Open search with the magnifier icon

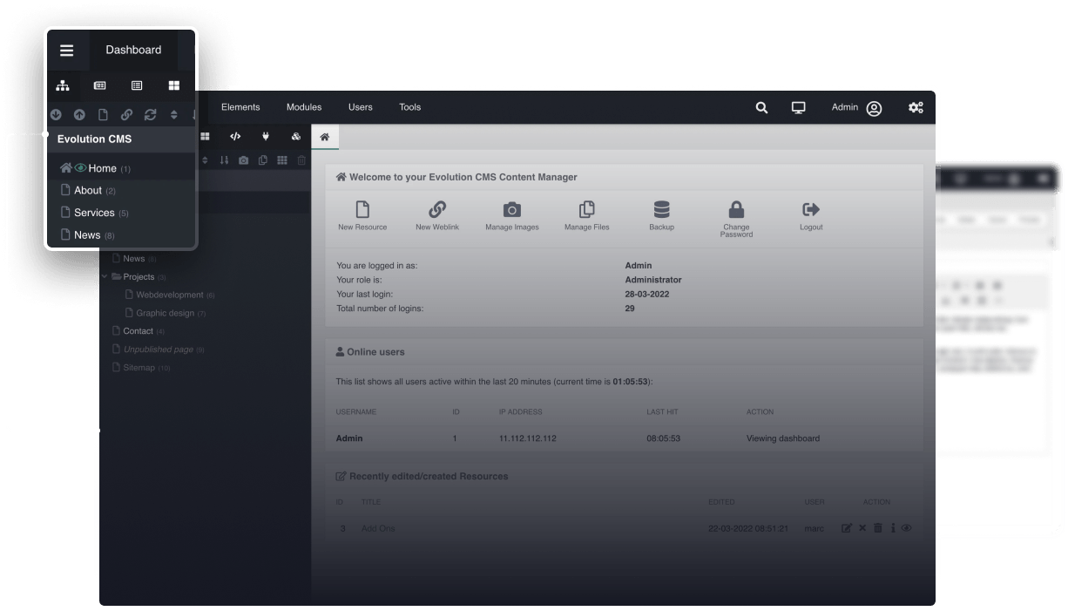click(x=761, y=108)
